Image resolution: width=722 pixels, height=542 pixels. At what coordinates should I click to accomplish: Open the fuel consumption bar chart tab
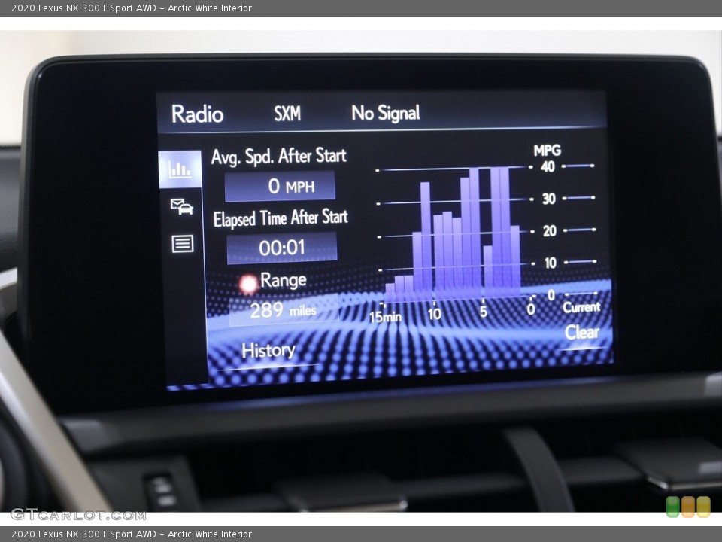[180, 169]
